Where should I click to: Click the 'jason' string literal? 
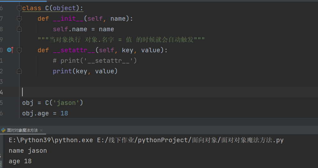(x=66, y=103)
